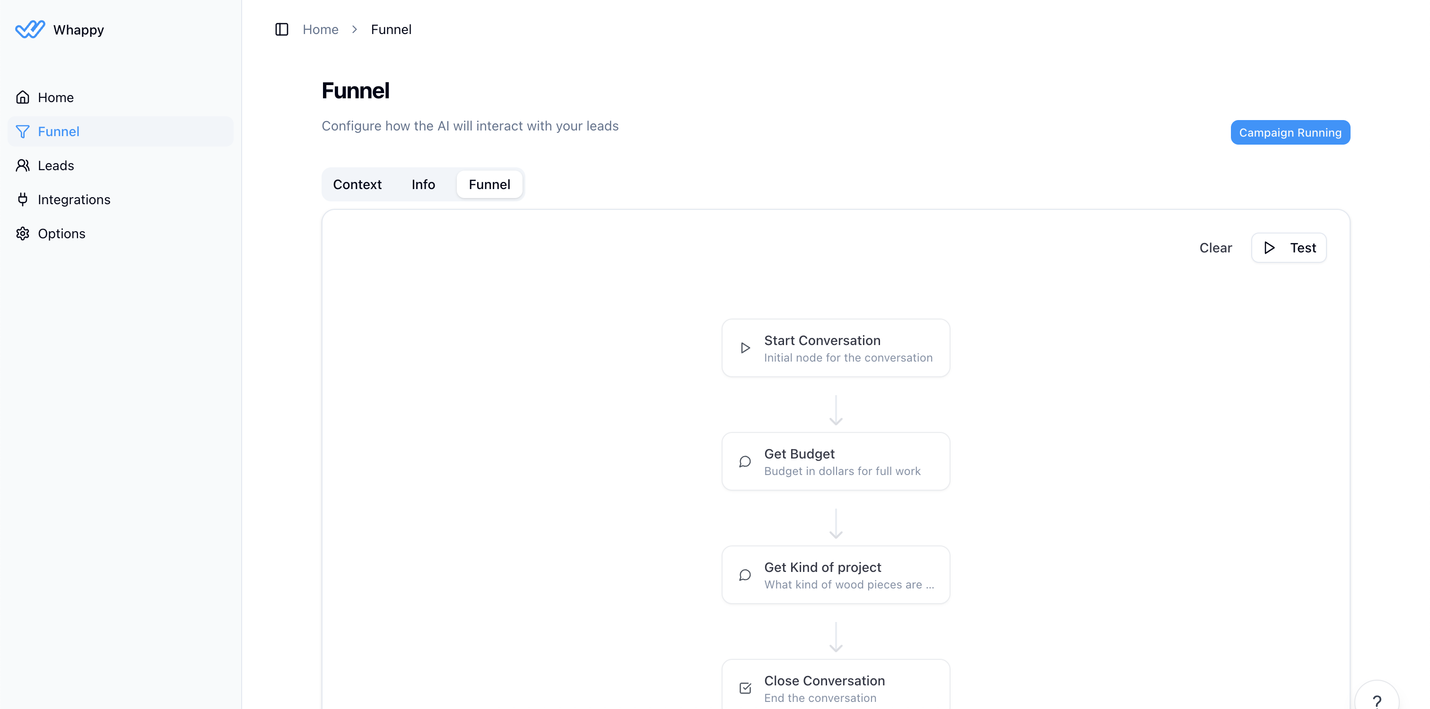The height and width of the screenshot is (709, 1430).
Task: Navigate to Home via breadcrumb link
Action: click(320, 29)
